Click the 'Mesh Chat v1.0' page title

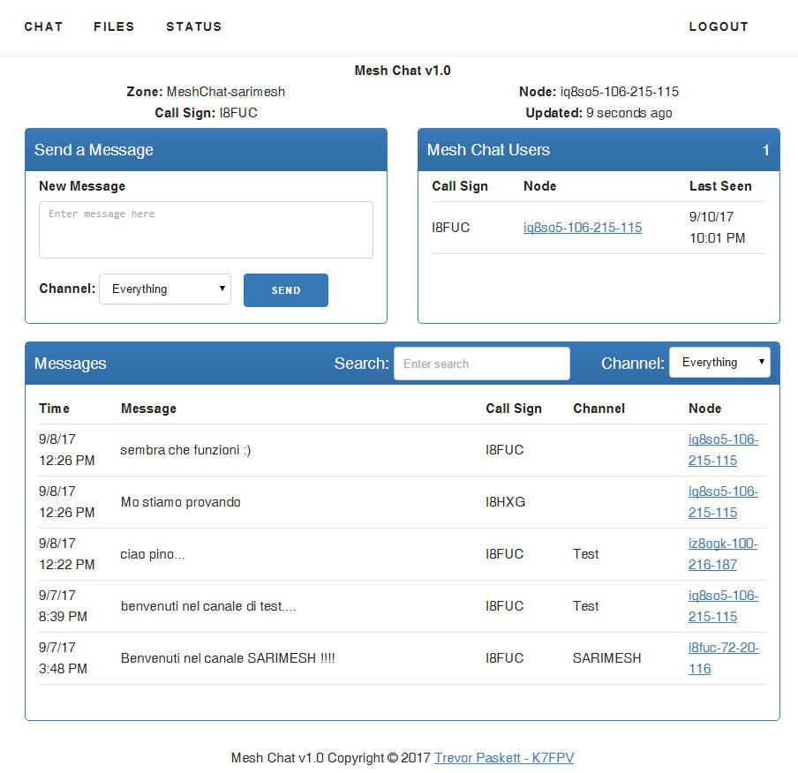tap(403, 71)
